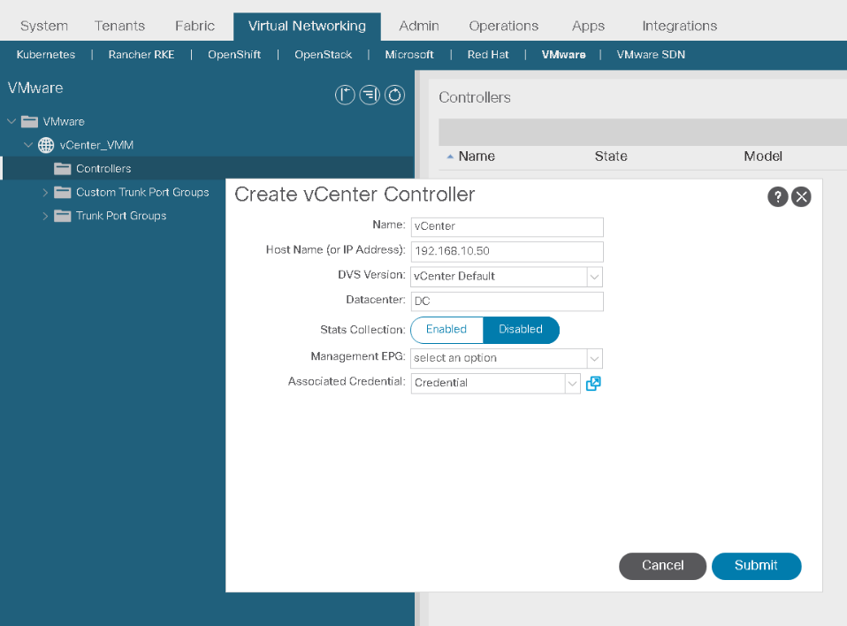Viewport: 847px width, 626px height.
Task: Select the Virtual Networking tab
Action: (x=307, y=26)
